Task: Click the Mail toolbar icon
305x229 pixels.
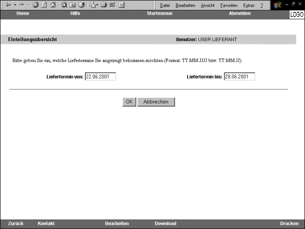Action: pyautogui.click(x=92, y=5)
